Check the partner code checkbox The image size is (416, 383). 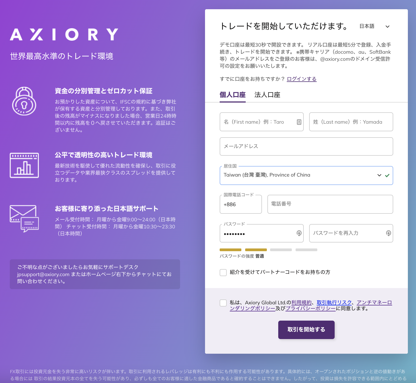223,272
